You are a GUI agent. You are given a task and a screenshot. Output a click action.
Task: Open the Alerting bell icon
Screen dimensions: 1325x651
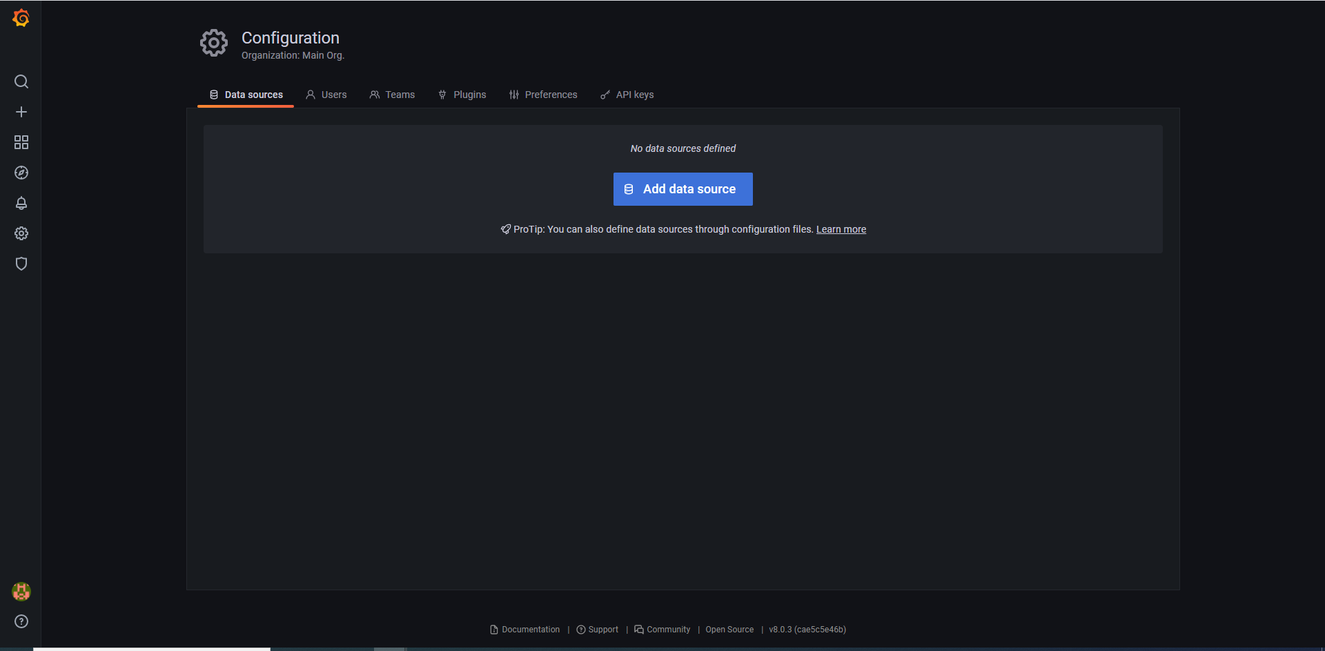(x=21, y=203)
